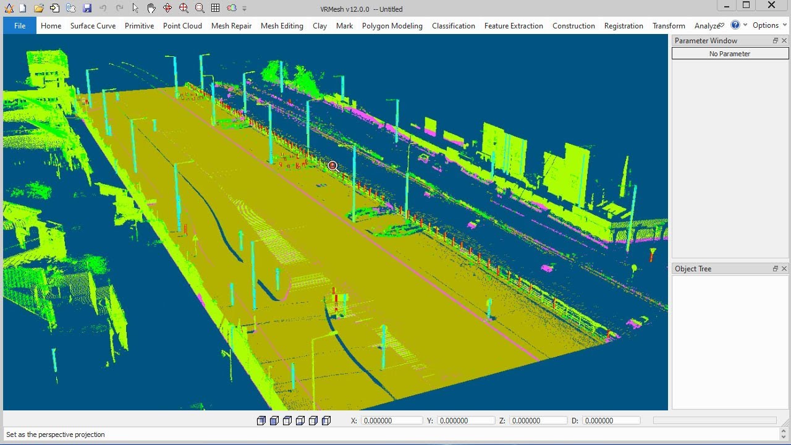Switch to the Home tab
This screenshot has height=445, width=791.
(51, 25)
